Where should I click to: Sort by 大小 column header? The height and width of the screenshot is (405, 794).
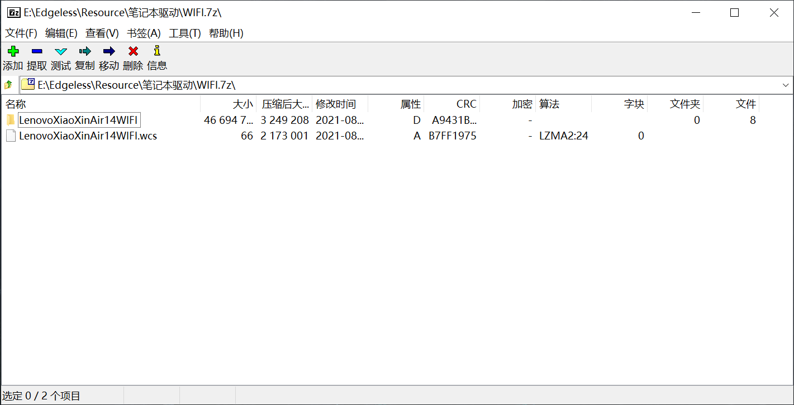coord(229,104)
